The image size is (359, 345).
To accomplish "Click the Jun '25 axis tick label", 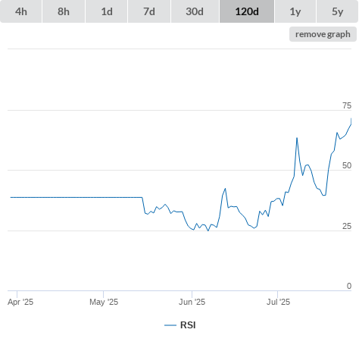I will tap(192, 302).
